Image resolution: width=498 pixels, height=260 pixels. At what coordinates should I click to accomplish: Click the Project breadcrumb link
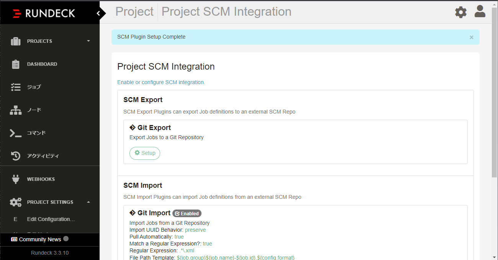point(134,11)
